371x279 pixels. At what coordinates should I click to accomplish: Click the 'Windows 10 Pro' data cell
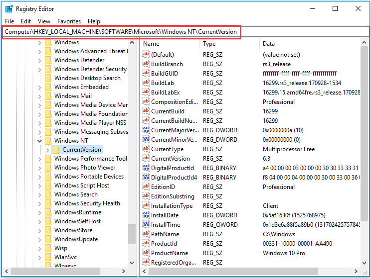click(x=284, y=253)
